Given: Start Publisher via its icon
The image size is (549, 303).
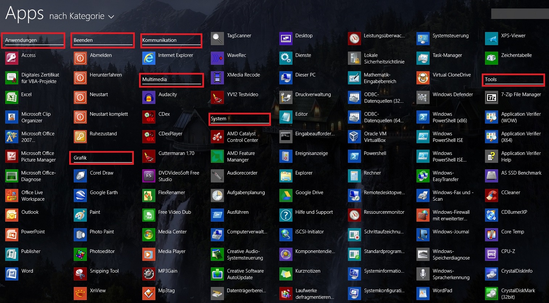Looking at the screenshot, I should coord(12,254).
